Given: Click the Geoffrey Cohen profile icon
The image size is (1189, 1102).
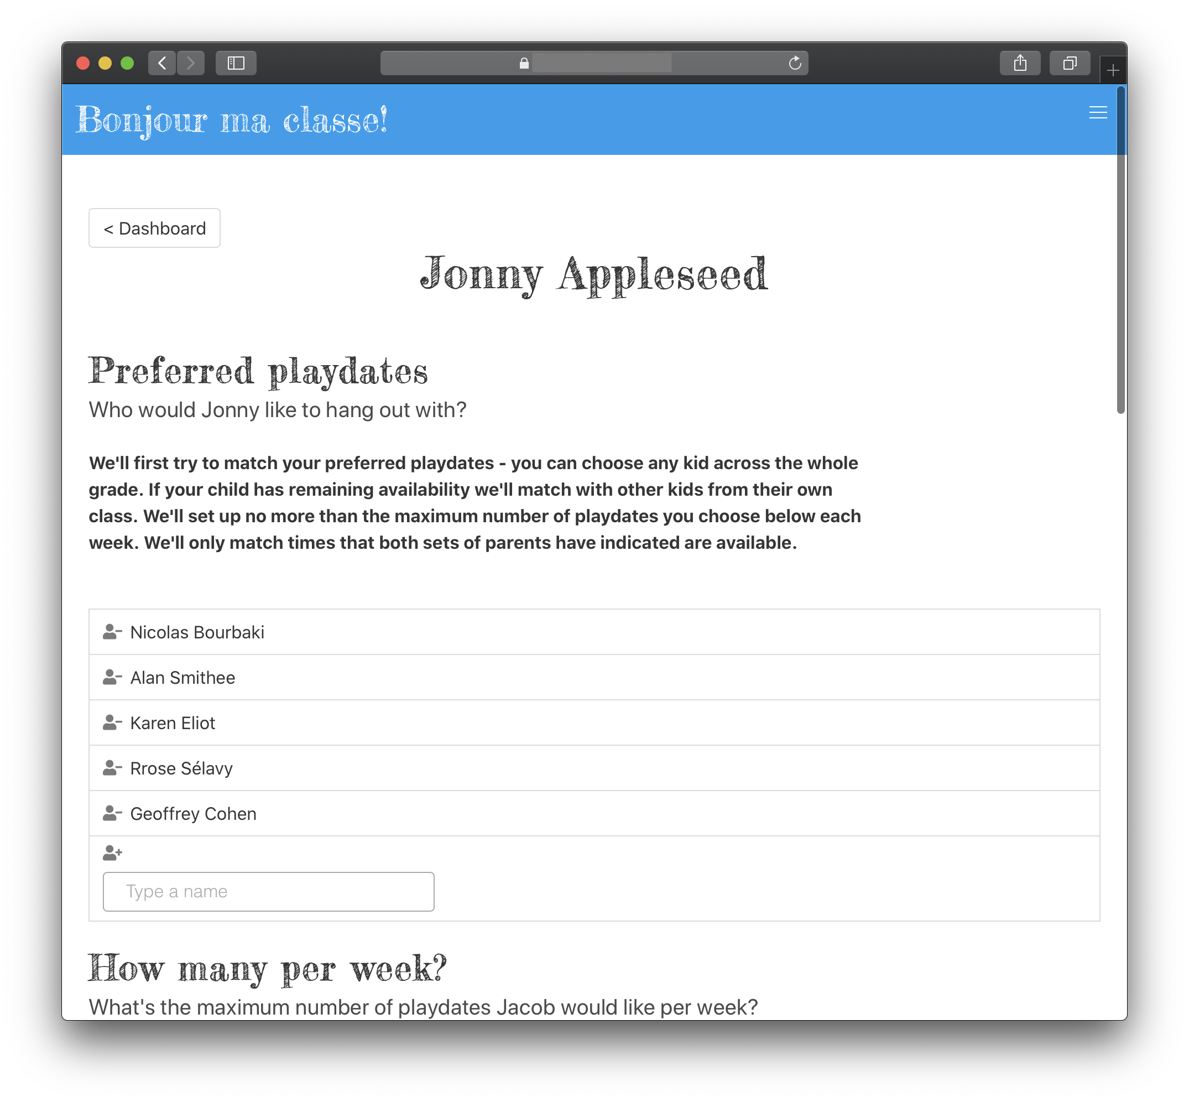Looking at the screenshot, I should coord(112,813).
